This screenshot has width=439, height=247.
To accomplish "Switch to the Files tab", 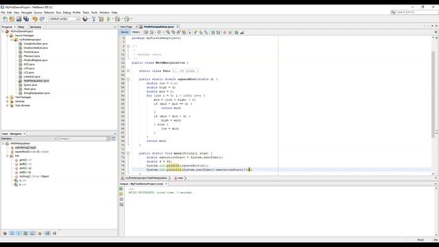I will point(21,27).
